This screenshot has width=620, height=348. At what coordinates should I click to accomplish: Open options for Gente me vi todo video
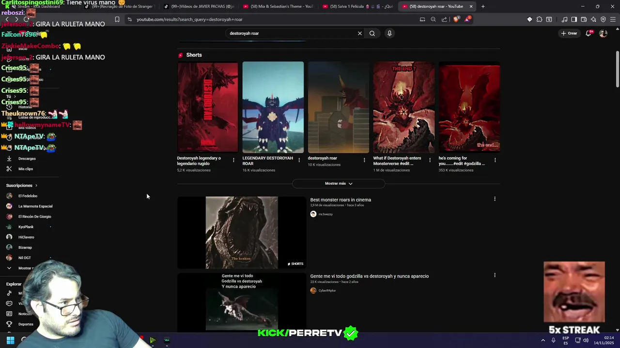tap(495, 275)
